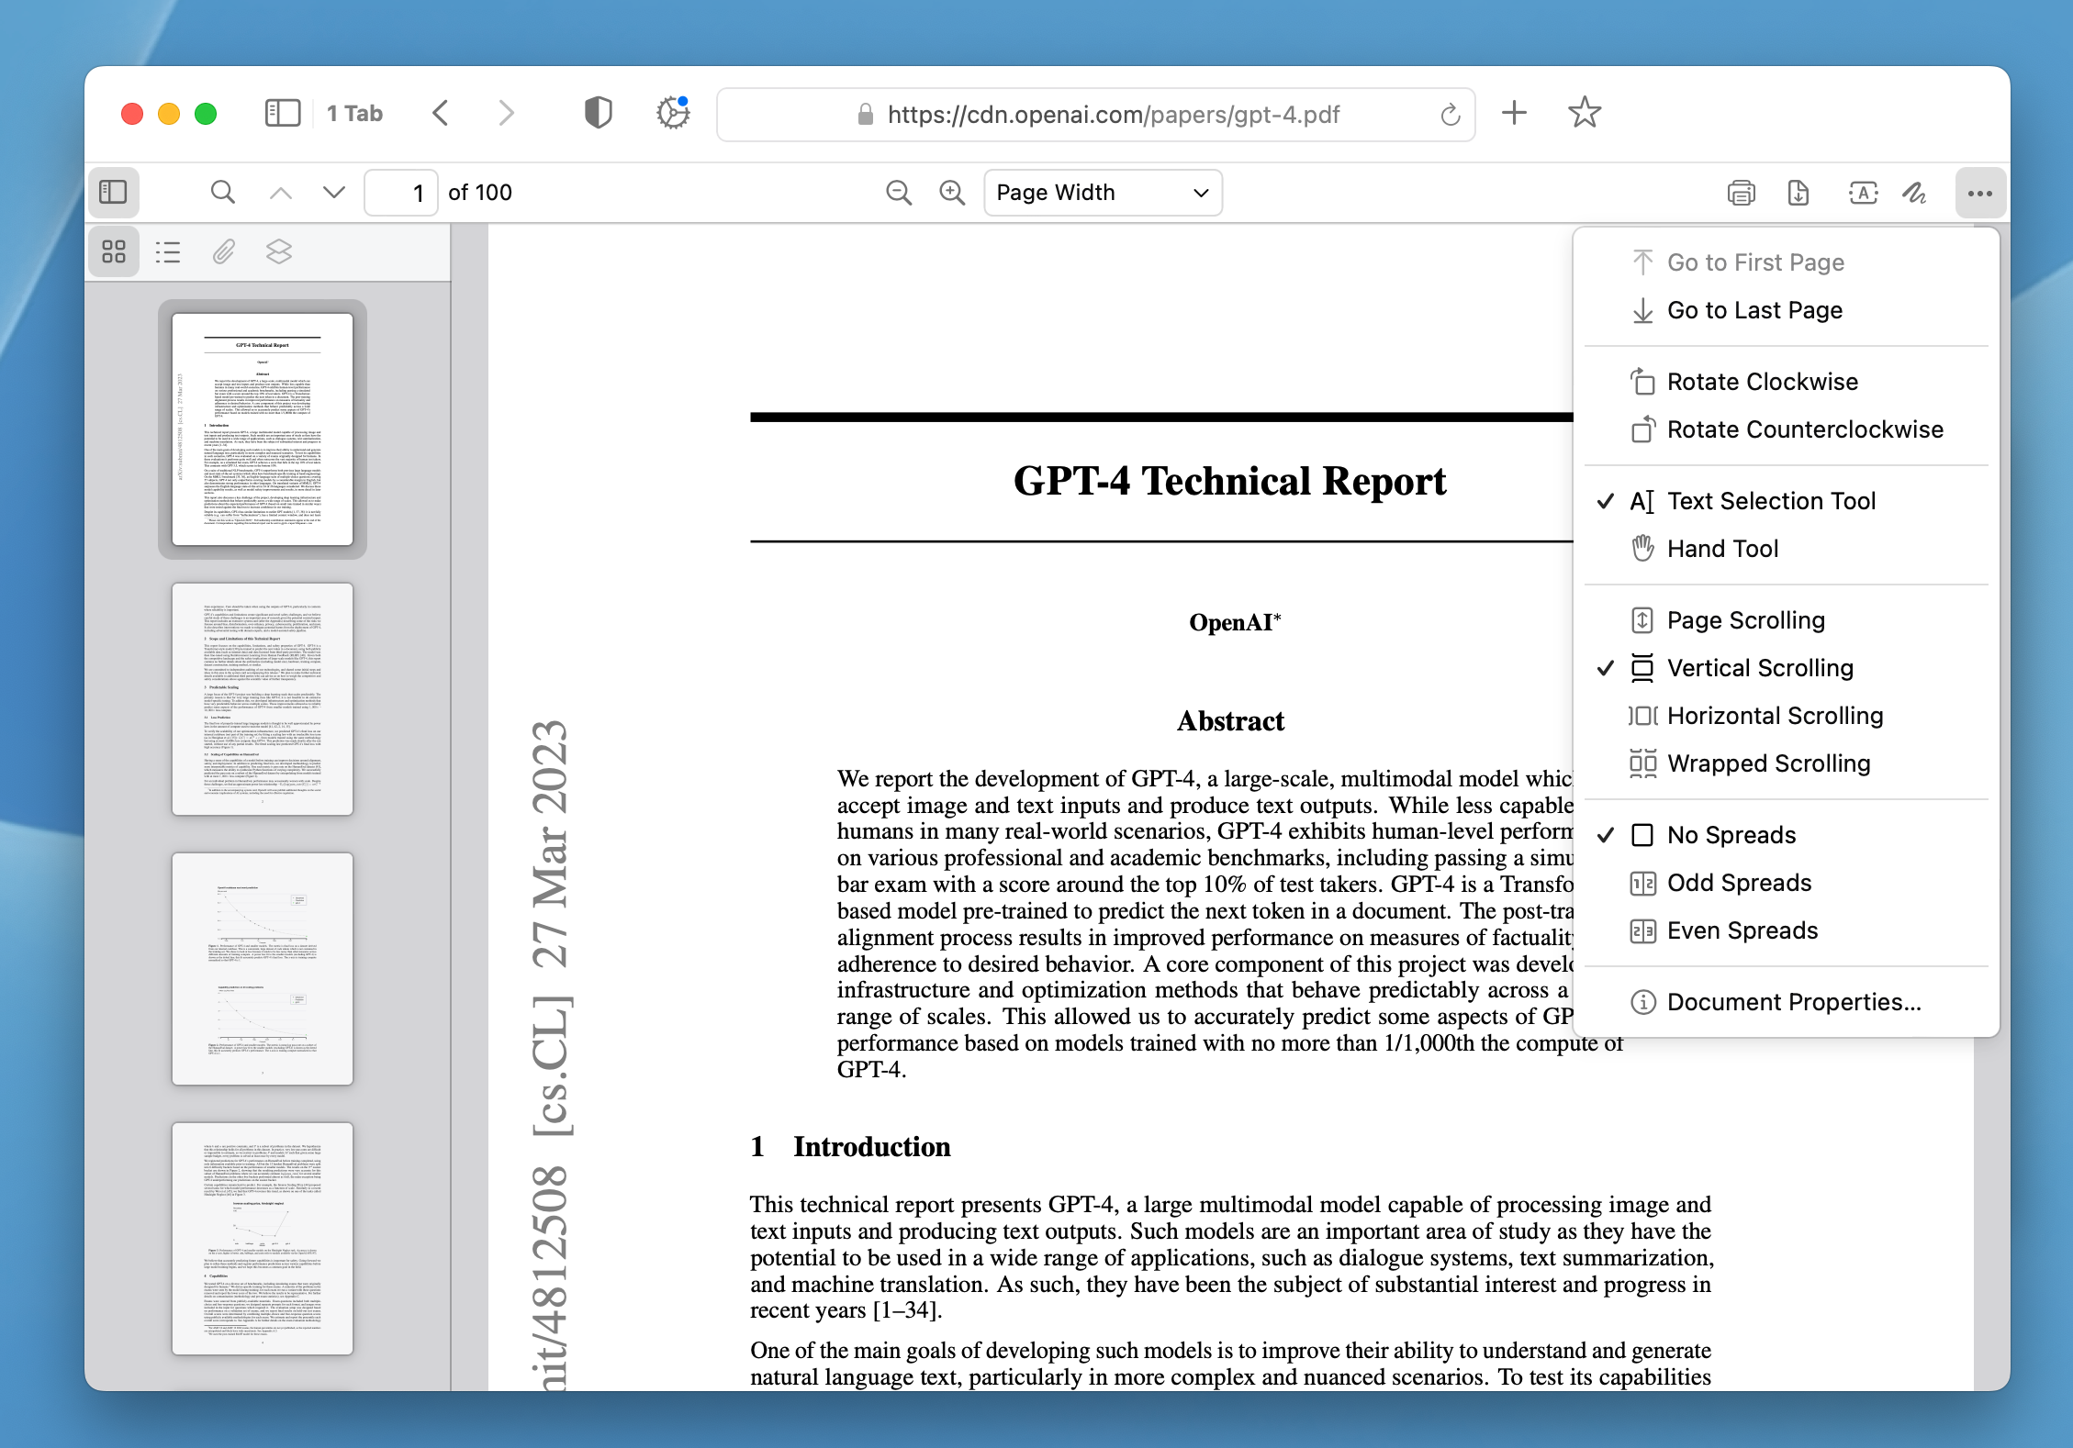Viewport: 2073px width, 1448px height.
Task: Select Even Spreads option
Action: (1786, 930)
